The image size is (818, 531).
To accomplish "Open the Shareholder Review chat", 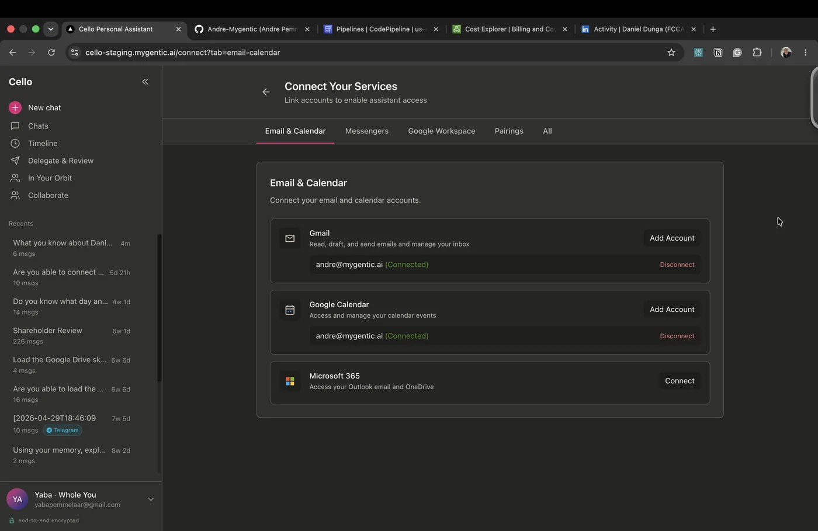I will coord(71,335).
